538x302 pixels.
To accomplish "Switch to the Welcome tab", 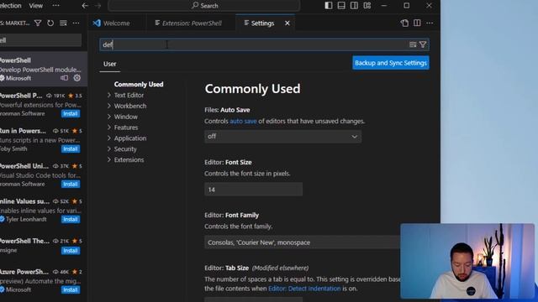I will pos(116,23).
